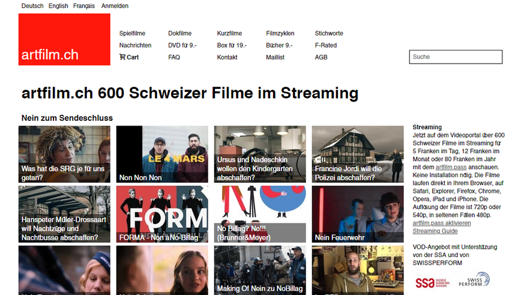Click the artfilm.ch red logo
The height and width of the screenshot is (295, 524).
(64, 40)
